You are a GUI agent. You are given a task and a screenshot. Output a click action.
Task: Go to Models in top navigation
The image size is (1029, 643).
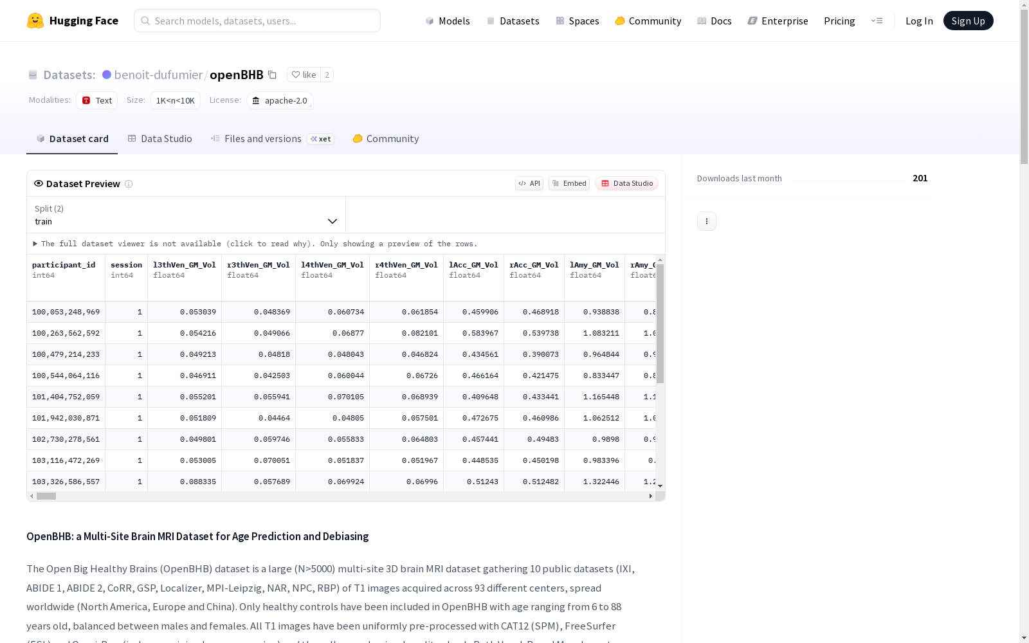tap(448, 21)
